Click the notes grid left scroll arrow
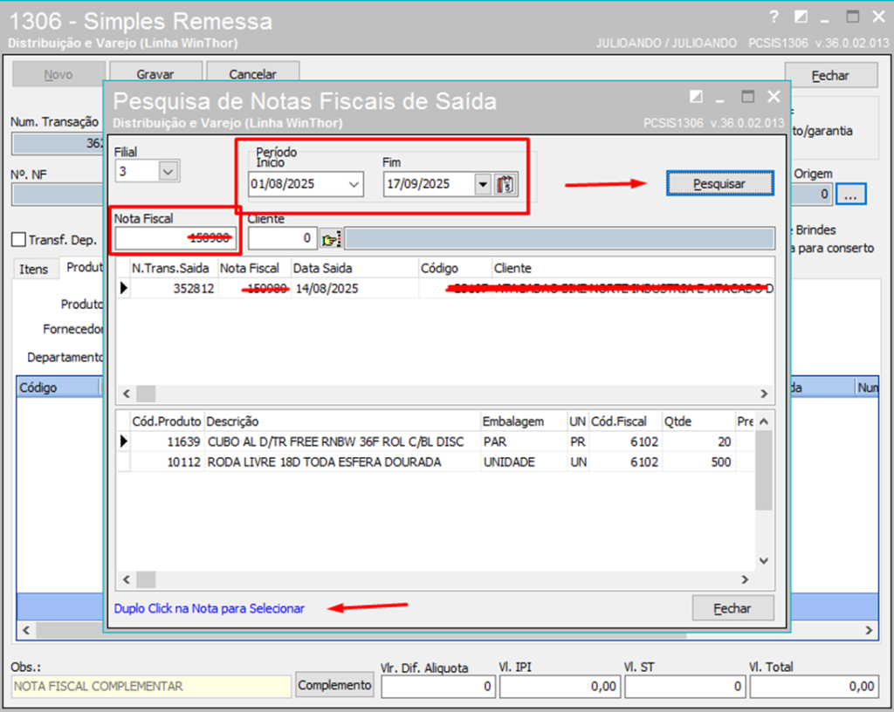The image size is (894, 712). coord(126,394)
